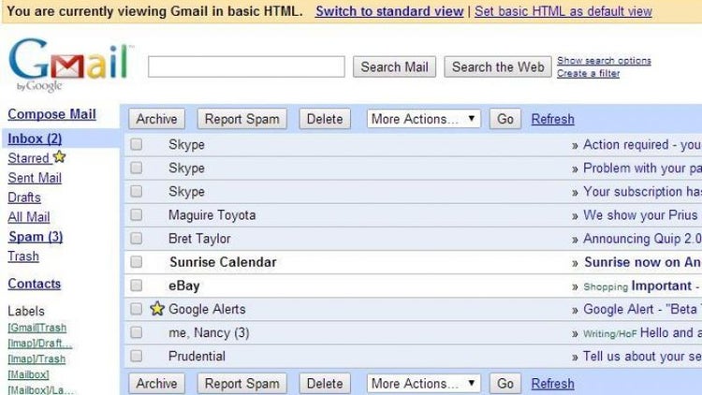This screenshot has width=702, height=395.
Task: Open Skype 'Action required' message
Action: (x=642, y=145)
